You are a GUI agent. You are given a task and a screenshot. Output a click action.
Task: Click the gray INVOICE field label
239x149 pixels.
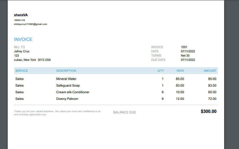(x=157, y=47)
